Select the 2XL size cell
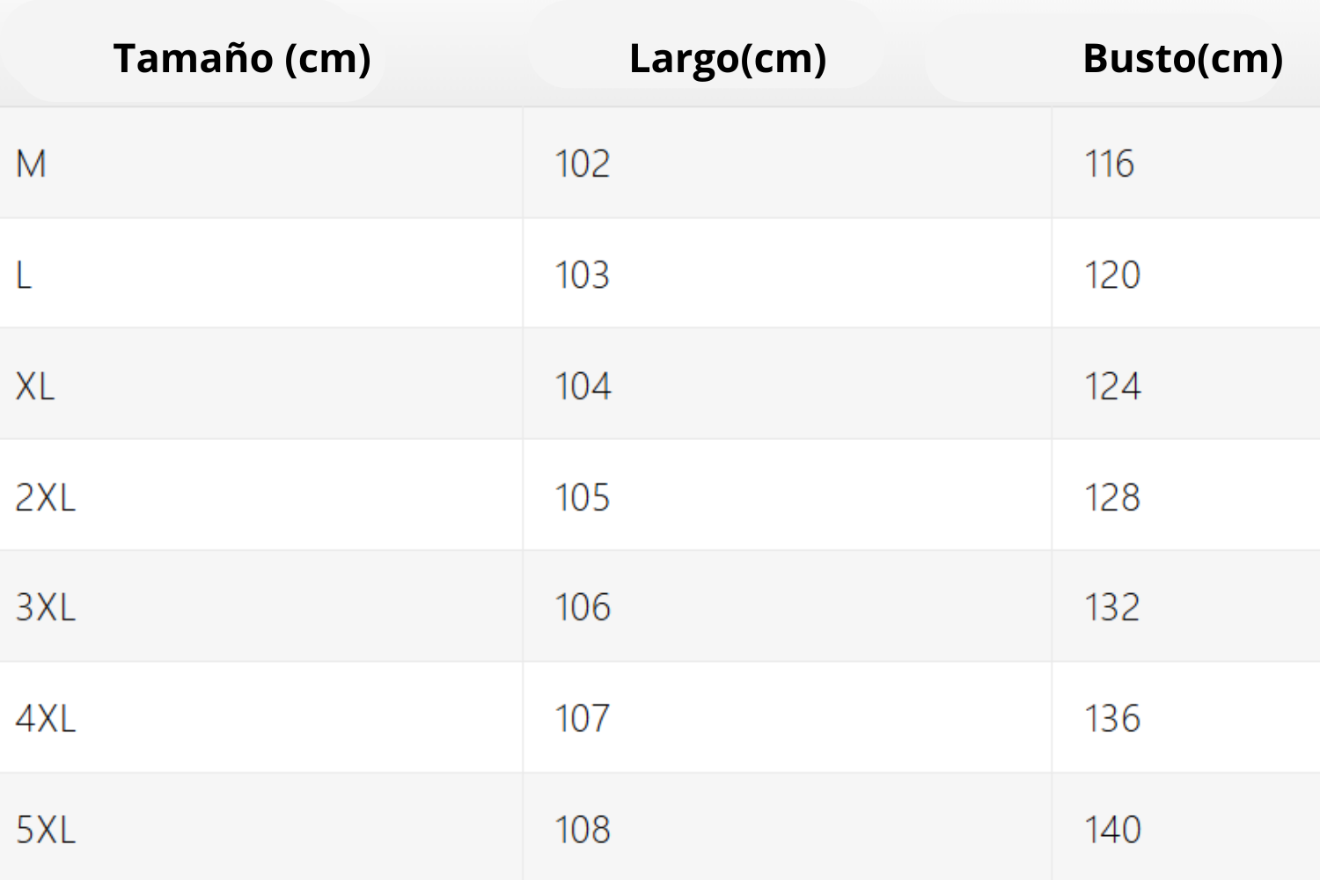 coord(46,498)
